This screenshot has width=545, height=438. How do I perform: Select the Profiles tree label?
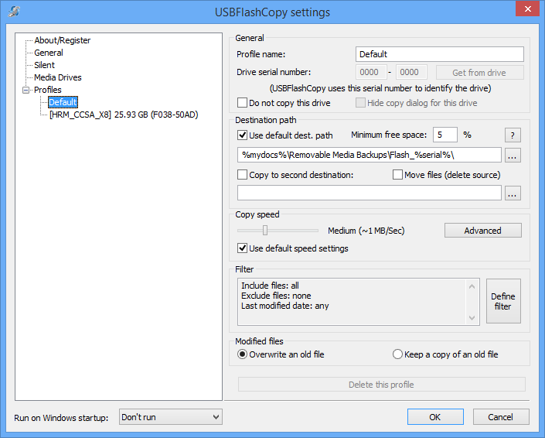(48, 90)
